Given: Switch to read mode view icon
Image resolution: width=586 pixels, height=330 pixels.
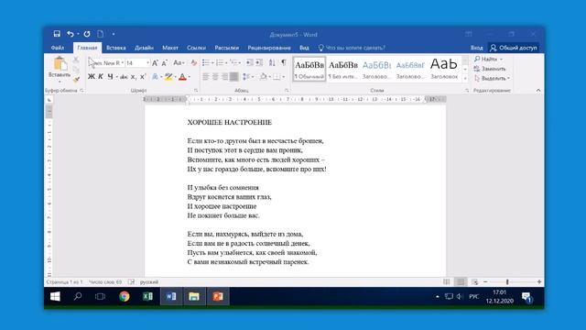Looking at the screenshot, I should pyautogui.click(x=446, y=281).
